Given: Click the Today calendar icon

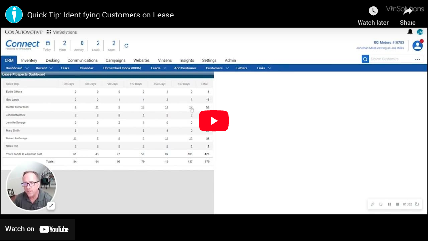Looking at the screenshot, I should tap(48, 43).
